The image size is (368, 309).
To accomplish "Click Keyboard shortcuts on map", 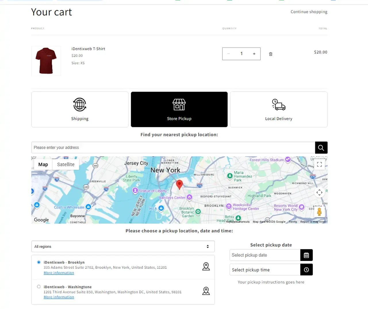I will coord(238,222).
